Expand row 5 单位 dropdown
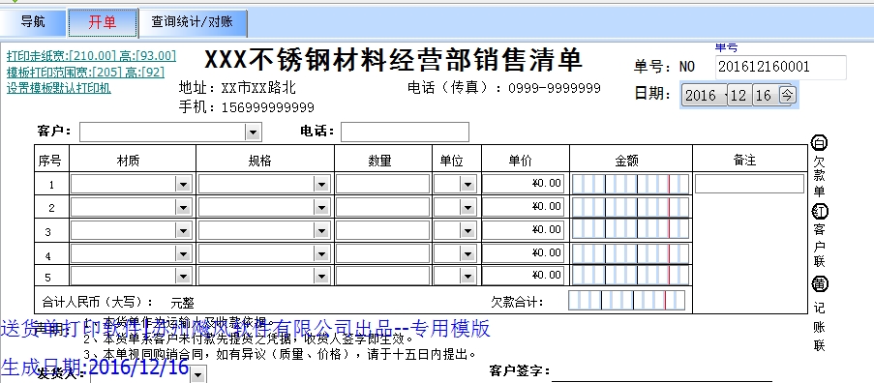The image size is (874, 383). [x=467, y=276]
